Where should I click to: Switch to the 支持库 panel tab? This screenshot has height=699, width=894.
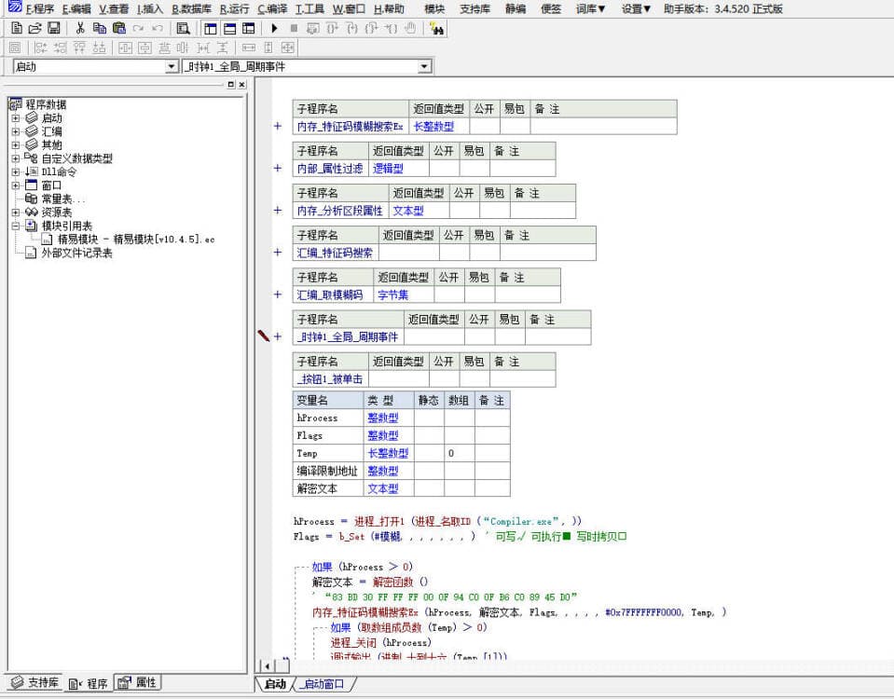pos(34,683)
